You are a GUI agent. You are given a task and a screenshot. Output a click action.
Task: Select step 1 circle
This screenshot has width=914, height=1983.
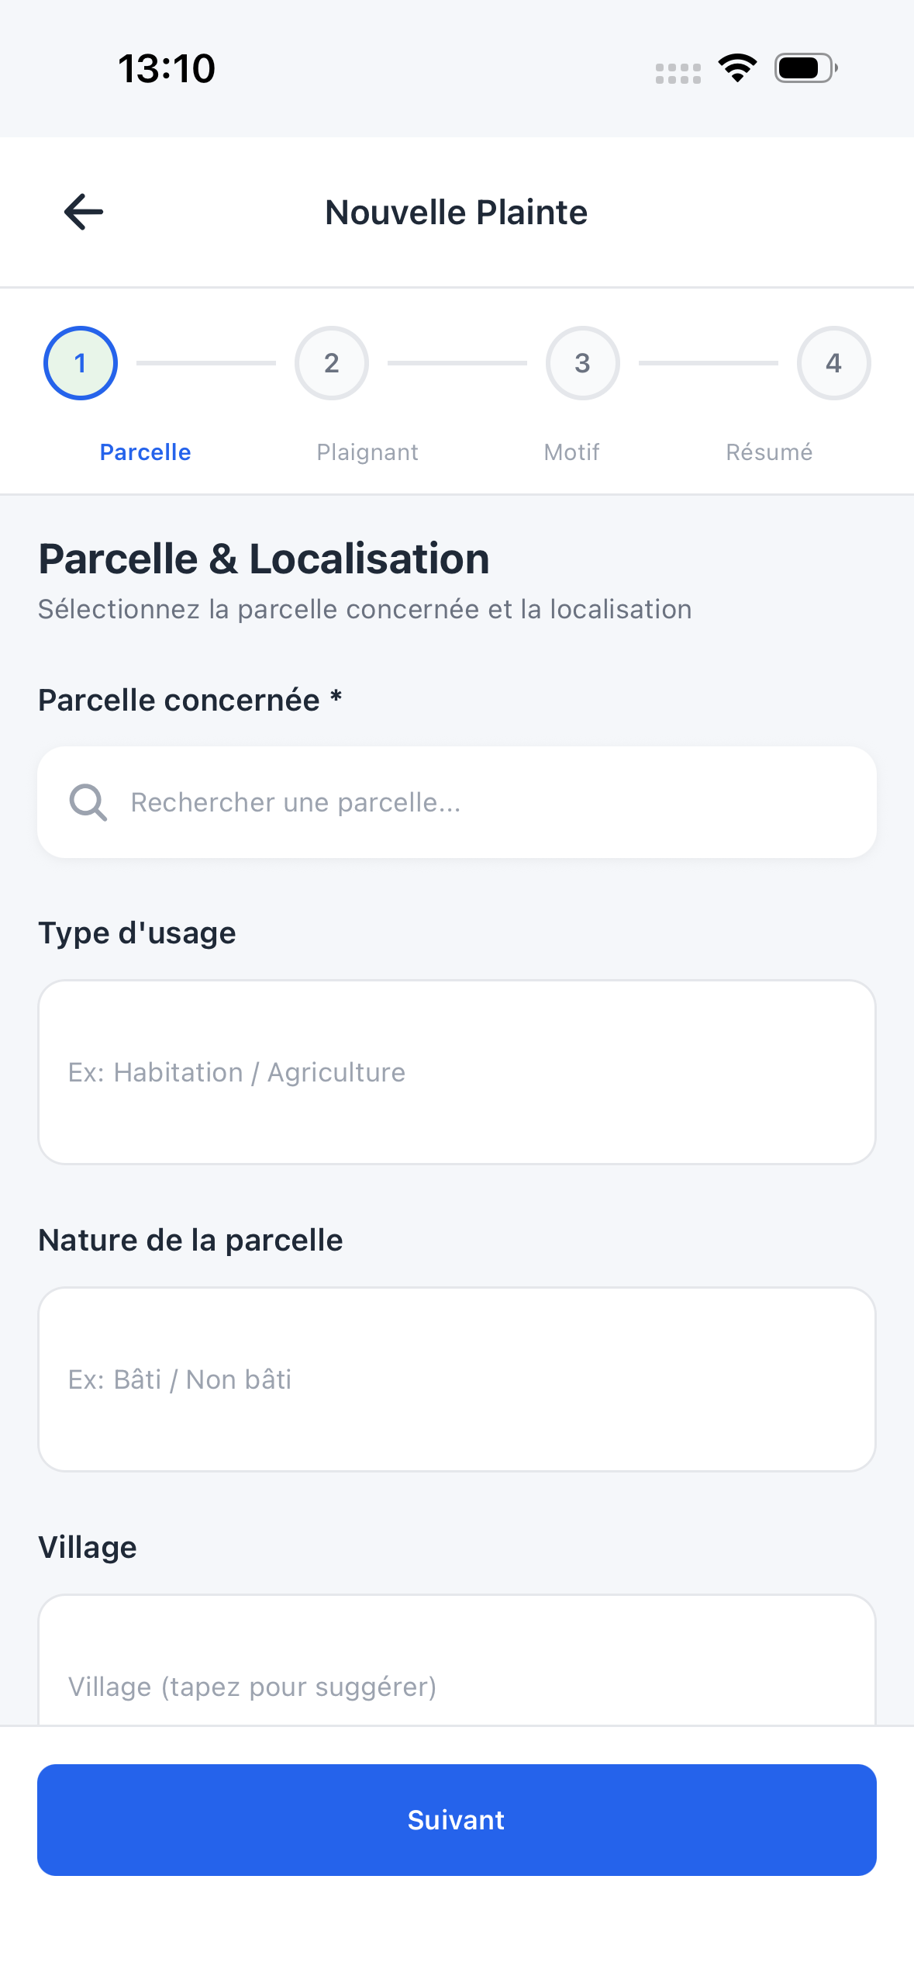tap(81, 363)
